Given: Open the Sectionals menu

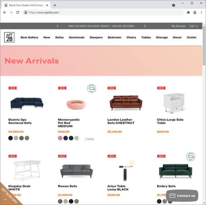Looking at the screenshot, I should click(x=77, y=37).
